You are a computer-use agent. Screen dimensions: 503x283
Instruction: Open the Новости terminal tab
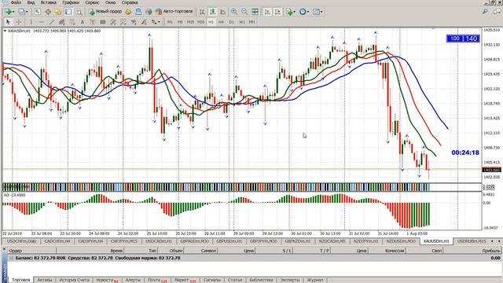tap(107, 280)
